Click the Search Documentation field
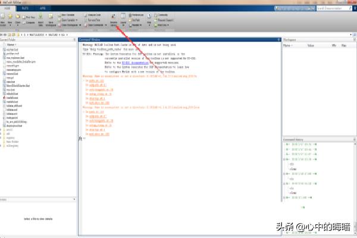This screenshot has height=238, width=357. [x=333, y=8]
